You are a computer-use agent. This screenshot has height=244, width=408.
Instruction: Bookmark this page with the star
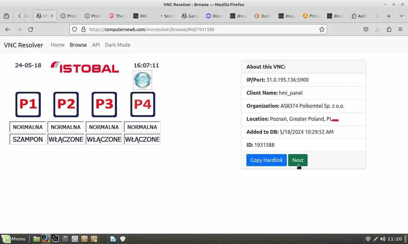[x=322, y=29]
